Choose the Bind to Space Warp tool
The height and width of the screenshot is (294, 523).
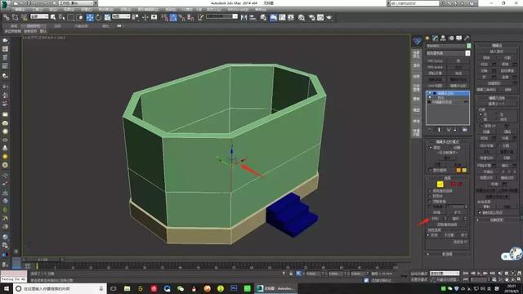pos(25,17)
